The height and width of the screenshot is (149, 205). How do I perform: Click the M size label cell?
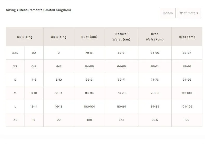[15, 93]
